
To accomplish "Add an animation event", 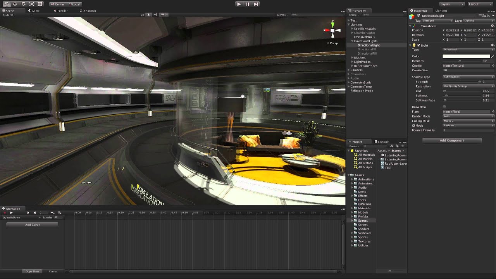I will tap(59, 213).
